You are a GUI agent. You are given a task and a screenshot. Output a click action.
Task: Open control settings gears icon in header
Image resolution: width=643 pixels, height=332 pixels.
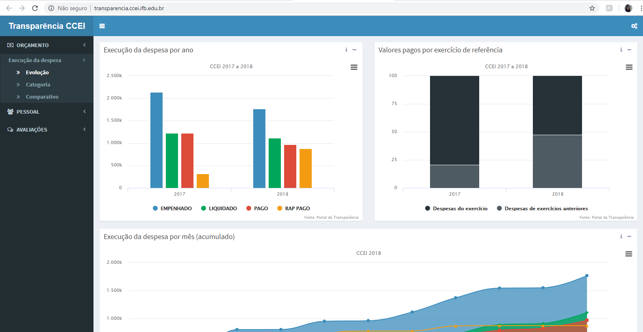pyautogui.click(x=634, y=26)
